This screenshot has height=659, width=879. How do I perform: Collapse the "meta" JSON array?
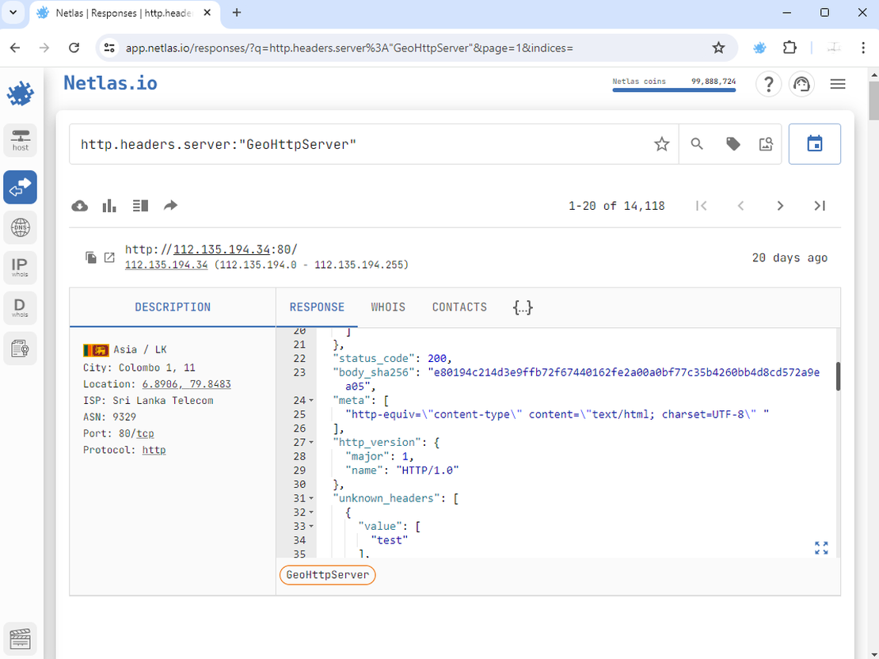311,401
